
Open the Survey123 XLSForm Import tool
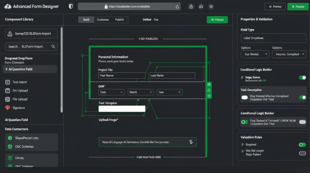tap(31, 33)
